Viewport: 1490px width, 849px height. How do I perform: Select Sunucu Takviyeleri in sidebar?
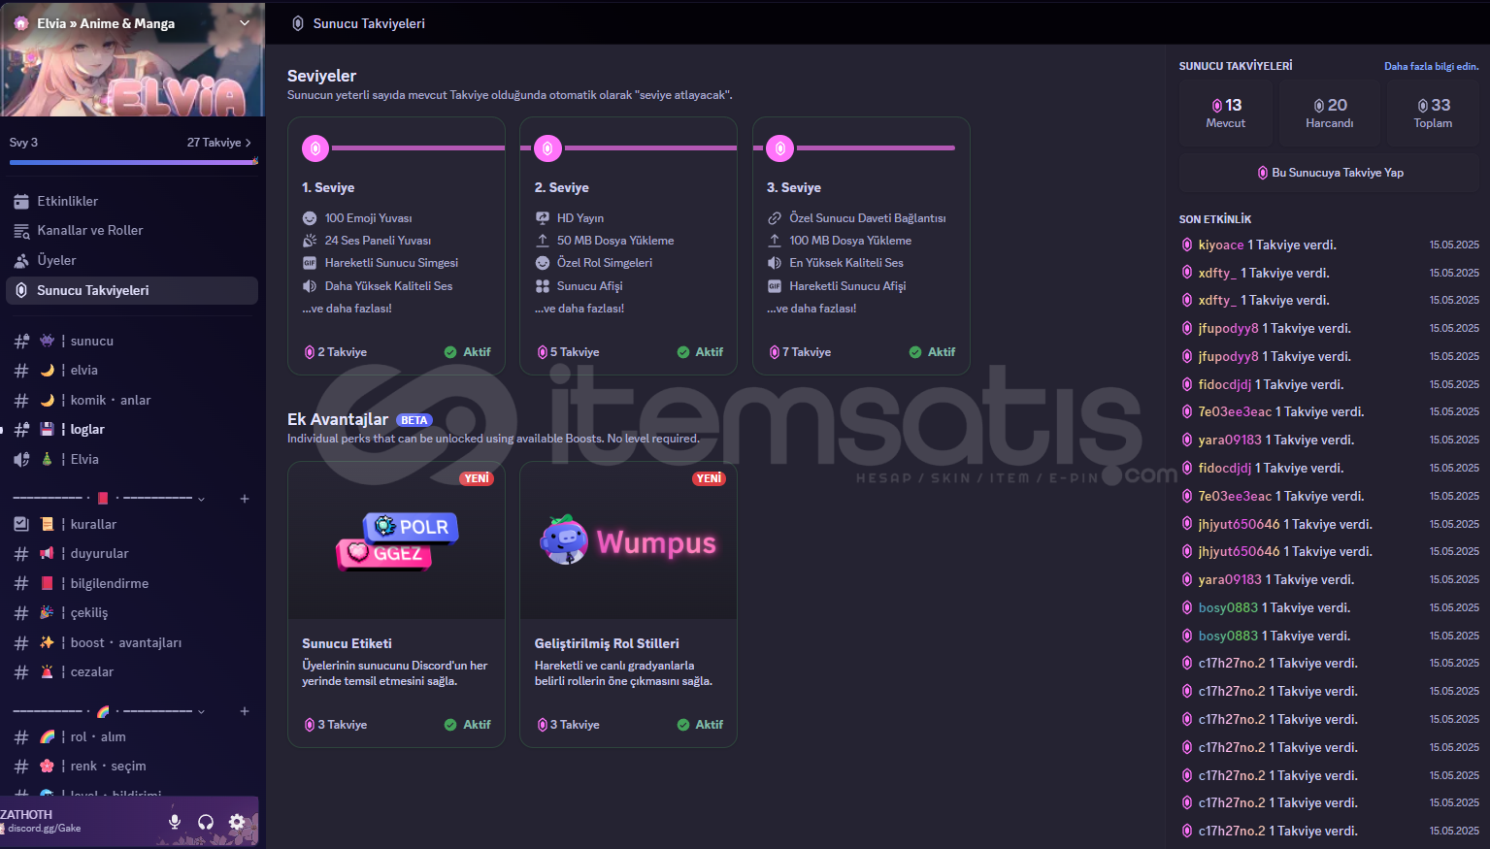tap(132, 290)
